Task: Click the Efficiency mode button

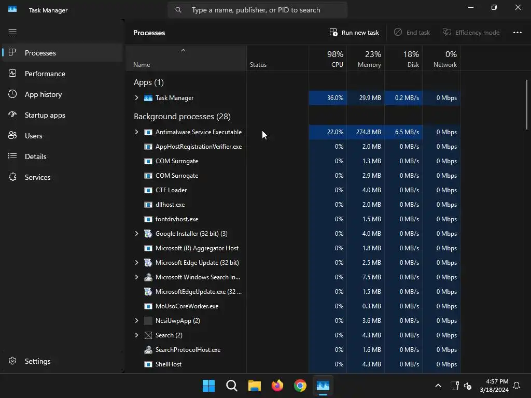Action: 471,33
